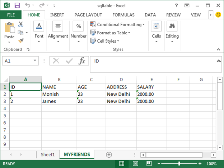Select the cell containing James
This screenshot has height=168, width=224.
coord(59,101)
